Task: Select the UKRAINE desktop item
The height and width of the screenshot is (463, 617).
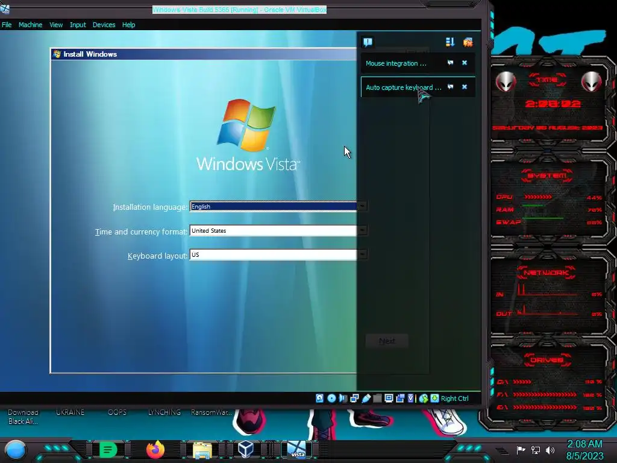Action: coord(70,412)
